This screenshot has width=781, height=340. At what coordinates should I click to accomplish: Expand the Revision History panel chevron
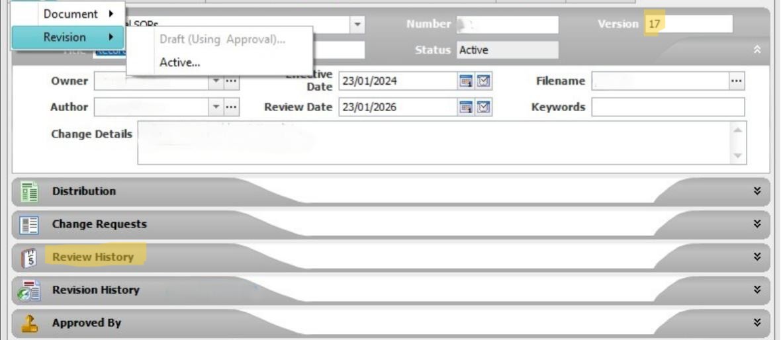(757, 289)
